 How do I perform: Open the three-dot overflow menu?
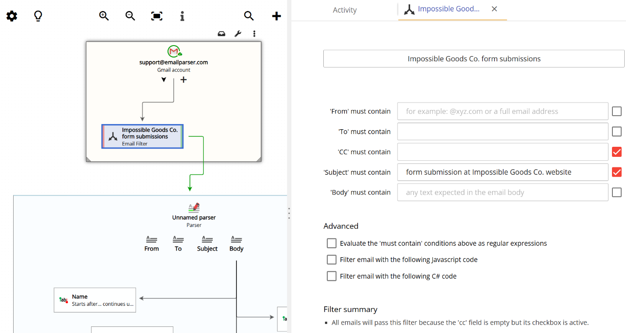[254, 33]
